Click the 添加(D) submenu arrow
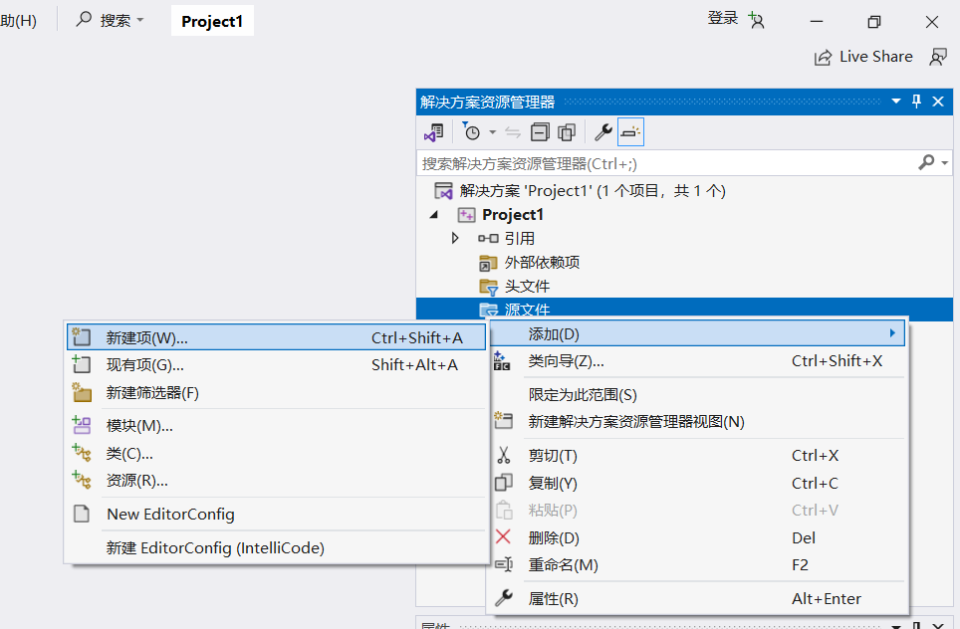Viewport: 960px width, 629px height. tap(892, 333)
